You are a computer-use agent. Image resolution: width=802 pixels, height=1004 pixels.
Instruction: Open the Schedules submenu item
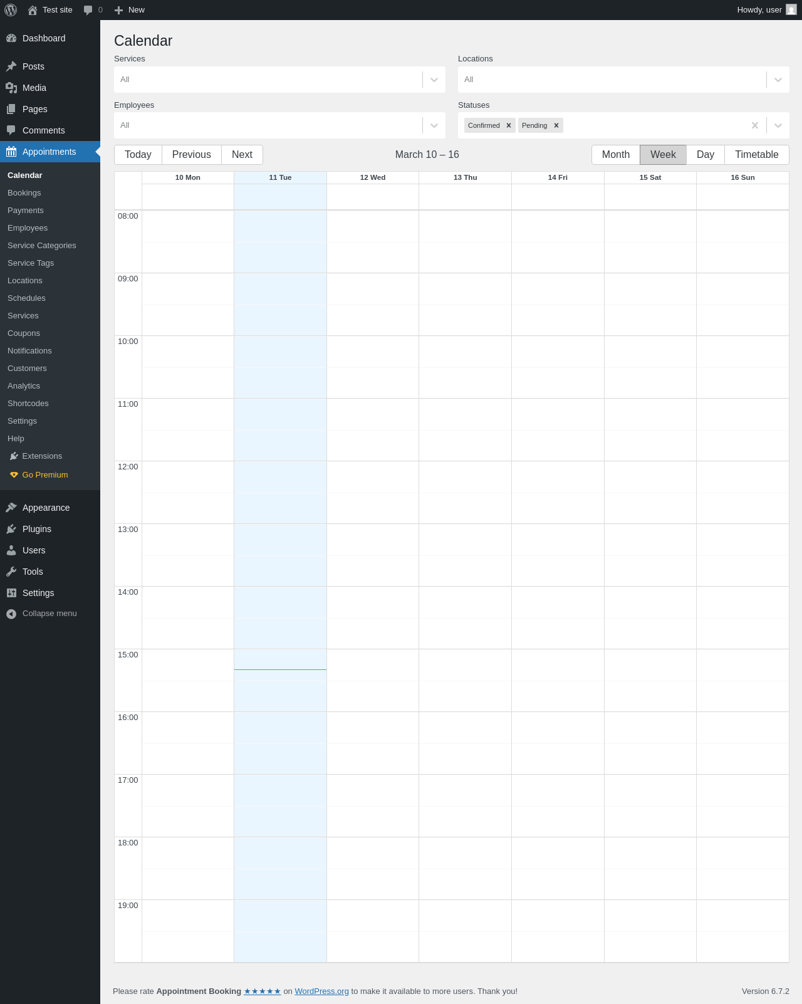[50, 298]
